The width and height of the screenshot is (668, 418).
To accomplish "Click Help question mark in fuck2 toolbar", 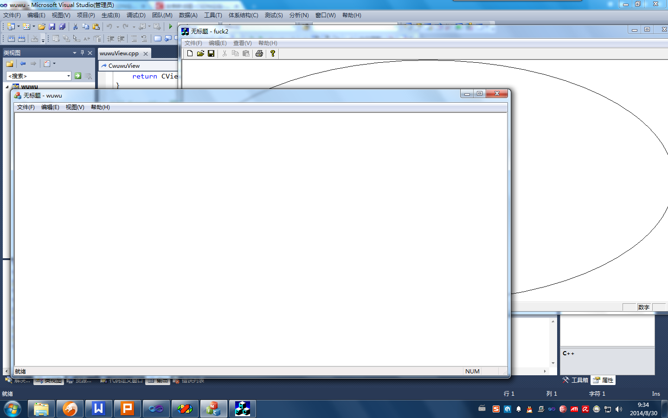I will (x=273, y=53).
